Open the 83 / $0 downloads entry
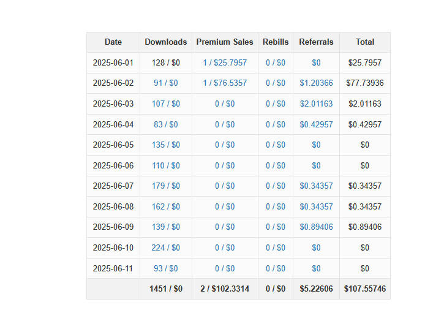The image size is (444, 321). 165,124
